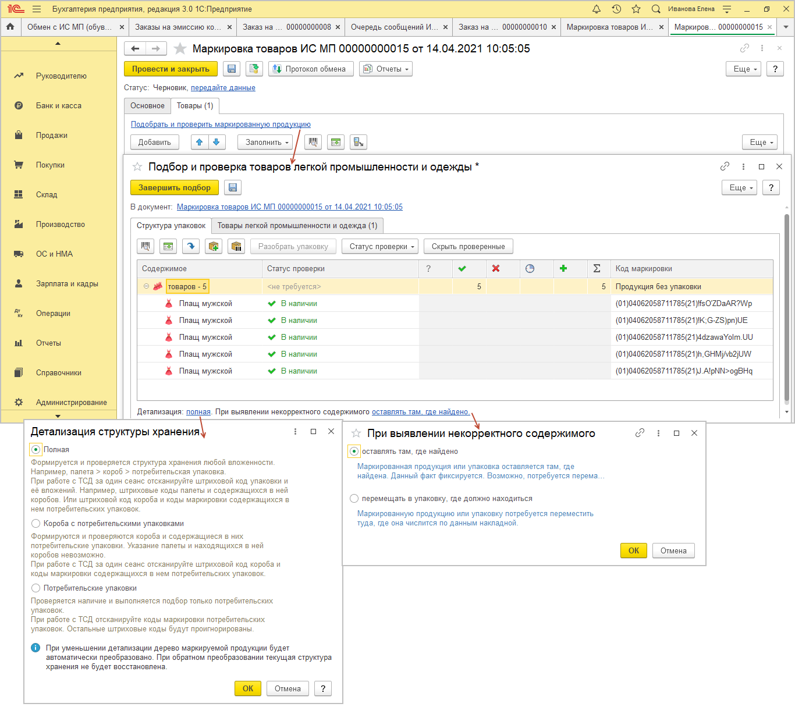Click the back arrow navigation button
This screenshot has width=795, height=707.
point(135,49)
